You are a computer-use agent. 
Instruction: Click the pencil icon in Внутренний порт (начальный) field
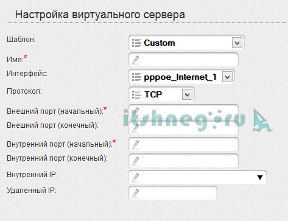[x=136, y=144]
